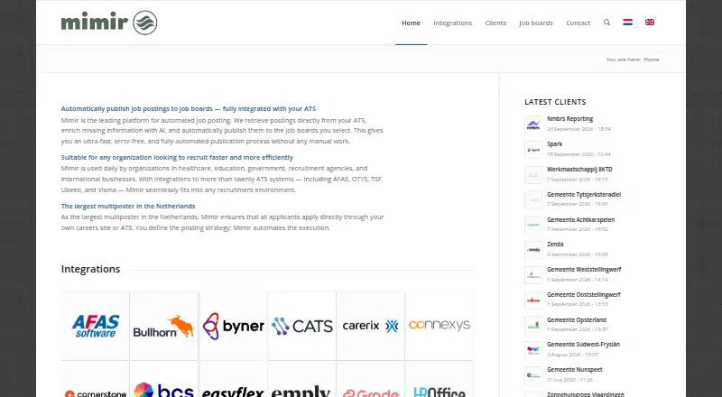Screen dimensions: 722x397
Task: Click the Zenda client thumbnail
Action: 533,250
